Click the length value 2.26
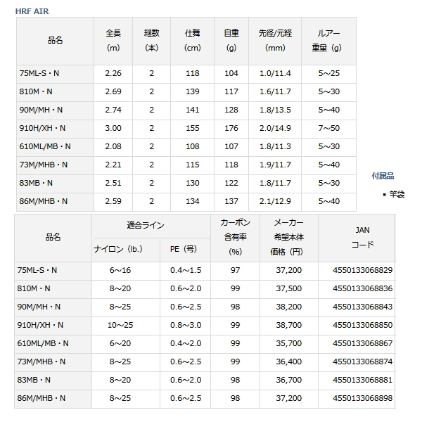This screenshot has width=422, height=422. tap(113, 73)
